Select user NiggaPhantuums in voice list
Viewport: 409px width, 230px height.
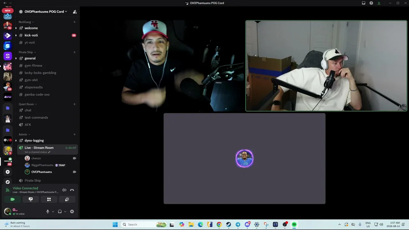50,165
